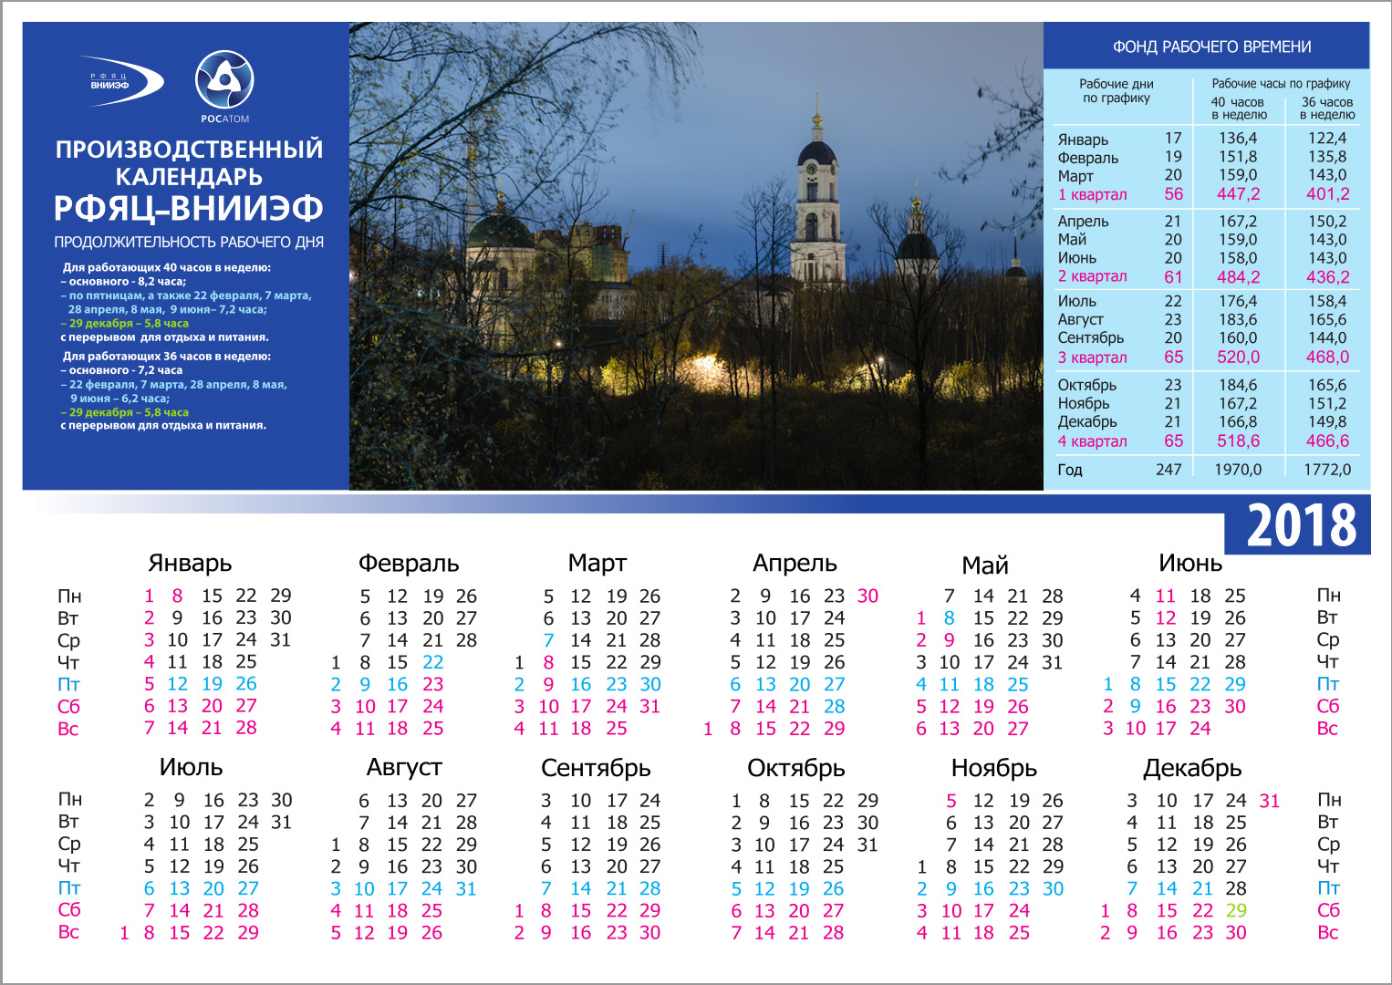Select the Май calendar month heading
The height and width of the screenshot is (985, 1392).
[985, 565]
